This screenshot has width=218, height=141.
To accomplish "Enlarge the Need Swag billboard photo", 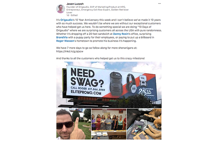I will (109, 85).
